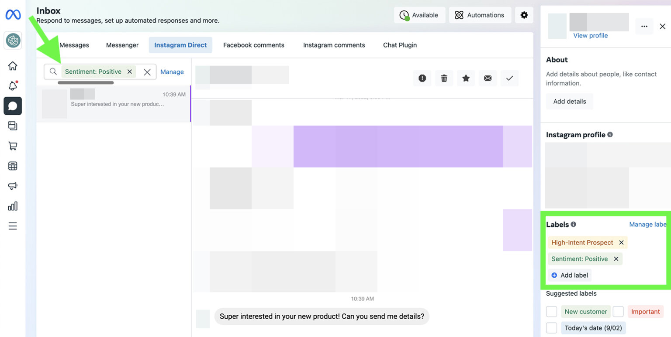Viewport: 671px width, 337px height.
Task: Click the Add label button
Action: tap(570, 275)
